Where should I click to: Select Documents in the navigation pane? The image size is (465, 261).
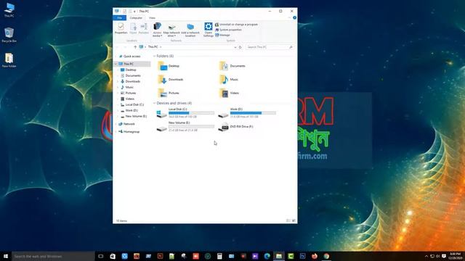132,75
